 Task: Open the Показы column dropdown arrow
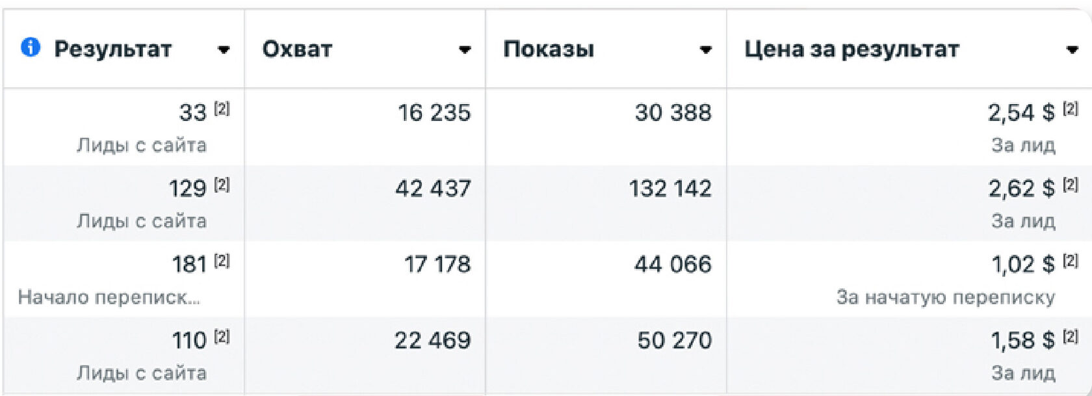(706, 50)
